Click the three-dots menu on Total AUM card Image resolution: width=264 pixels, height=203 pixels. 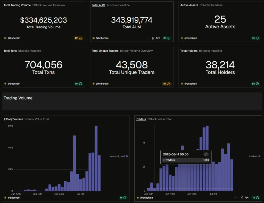(147, 38)
